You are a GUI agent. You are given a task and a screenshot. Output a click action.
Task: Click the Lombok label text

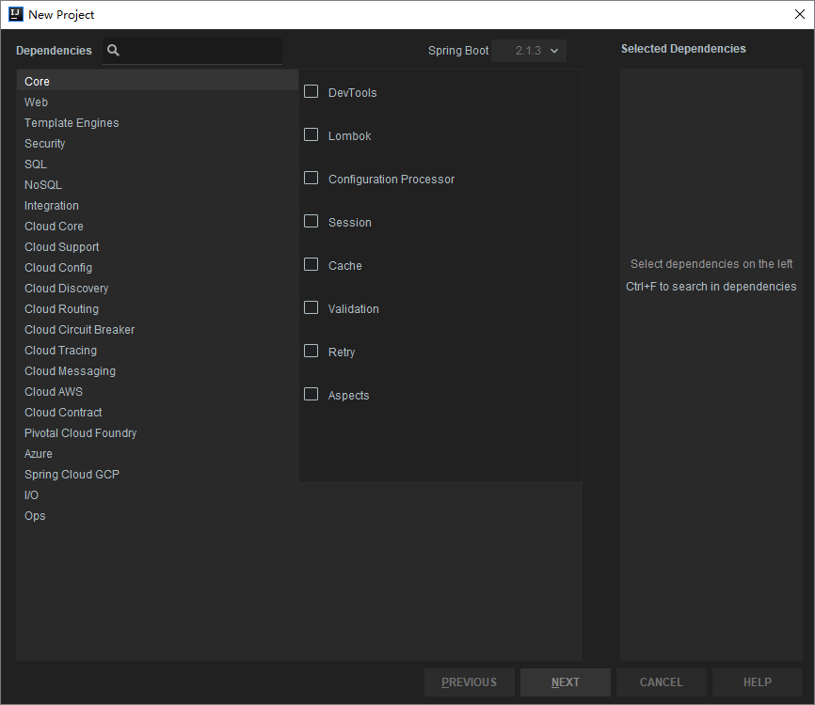pyautogui.click(x=349, y=136)
